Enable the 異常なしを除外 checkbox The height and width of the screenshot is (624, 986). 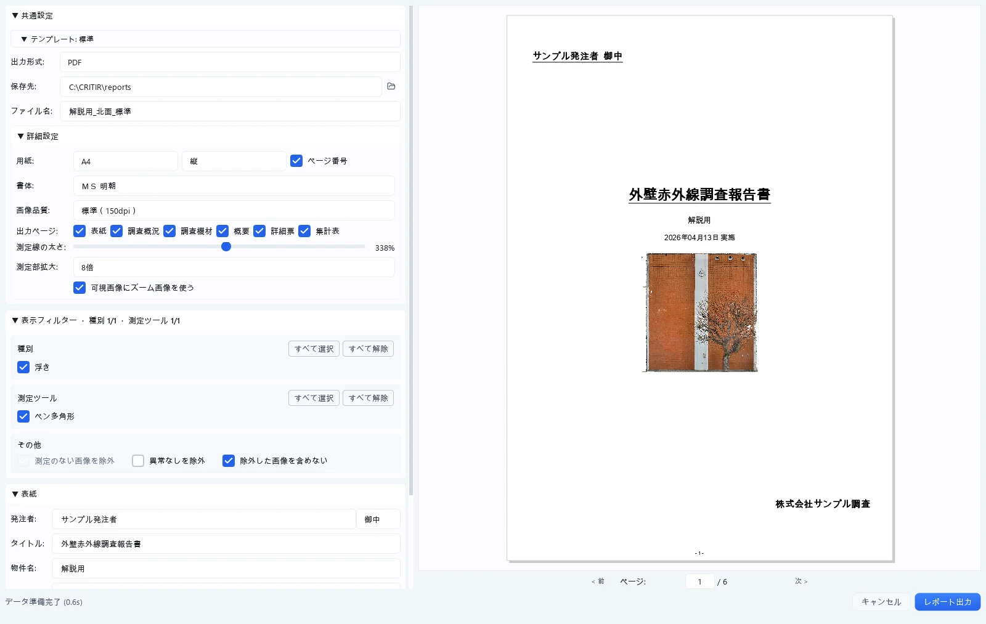pyautogui.click(x=138, y=461)
